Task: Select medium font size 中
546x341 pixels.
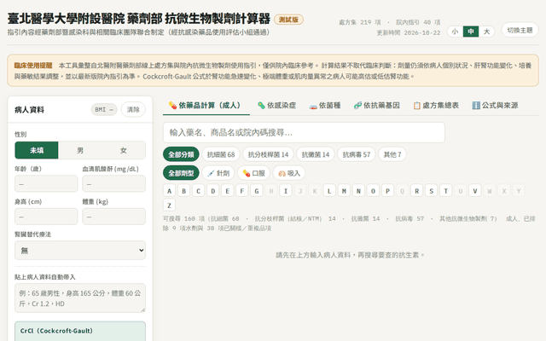Action: coord(471,32)
